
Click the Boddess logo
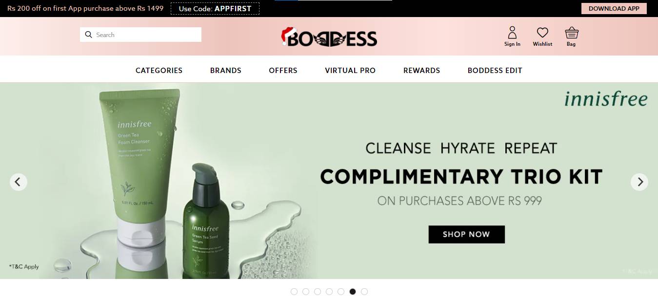(329, 37)
